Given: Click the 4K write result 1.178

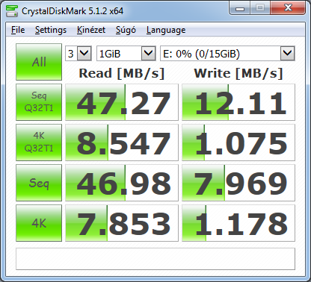Looking at the screenshot, I should (x=238, y=223).
